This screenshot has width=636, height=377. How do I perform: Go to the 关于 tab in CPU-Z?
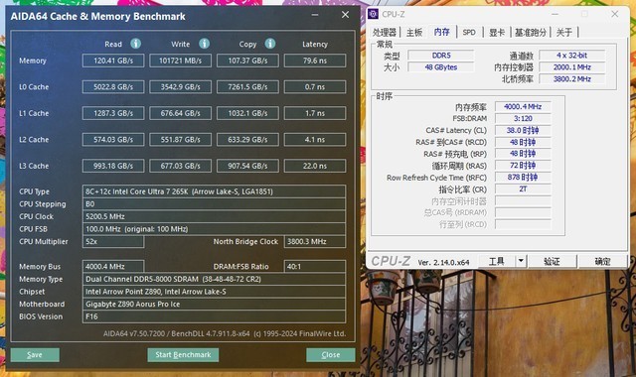(x=564, y=33)
